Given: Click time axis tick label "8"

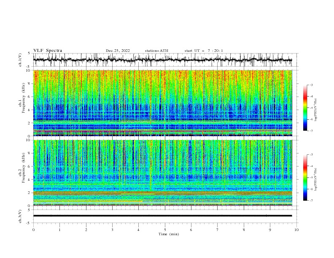Looking at the screenshot, I should point(244,230).
